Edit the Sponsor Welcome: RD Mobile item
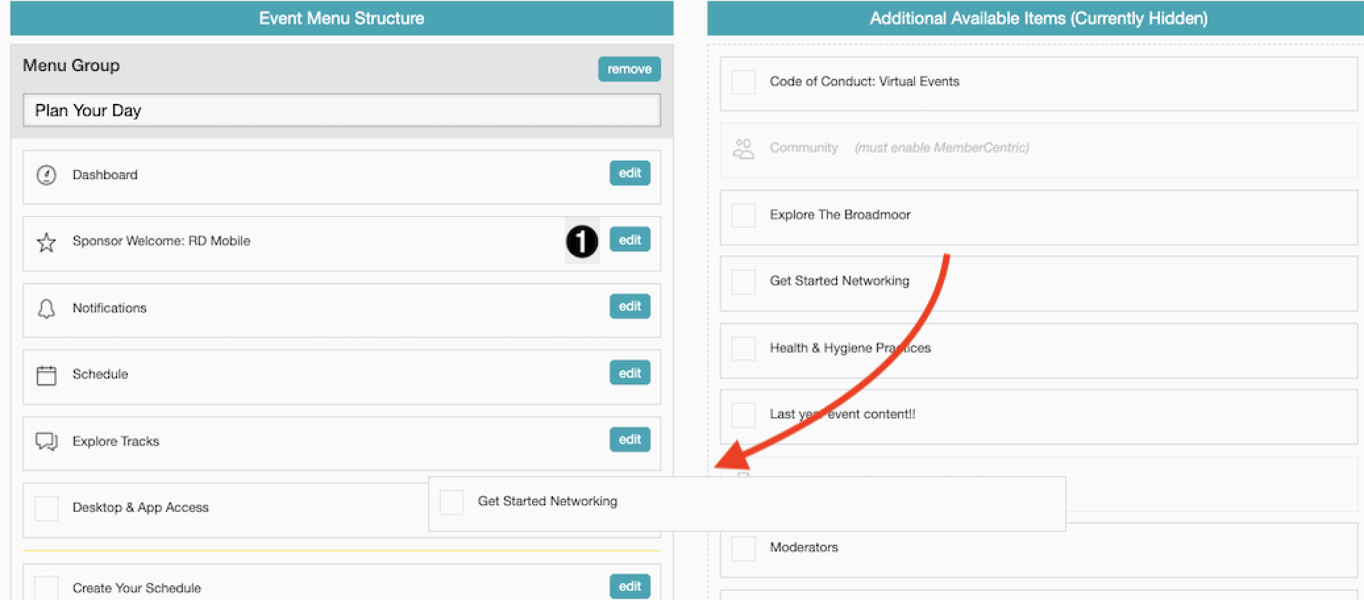 click(x=630, y=239)
